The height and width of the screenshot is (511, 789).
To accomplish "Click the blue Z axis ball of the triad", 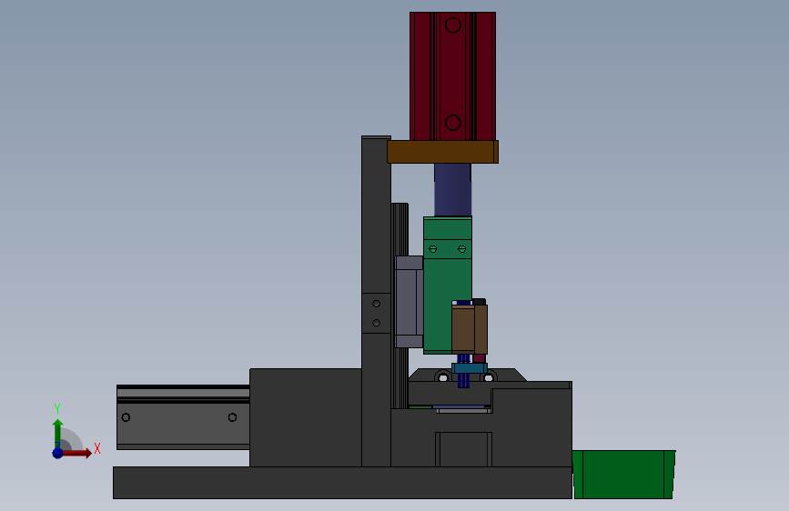I will (x=58, y=453).
